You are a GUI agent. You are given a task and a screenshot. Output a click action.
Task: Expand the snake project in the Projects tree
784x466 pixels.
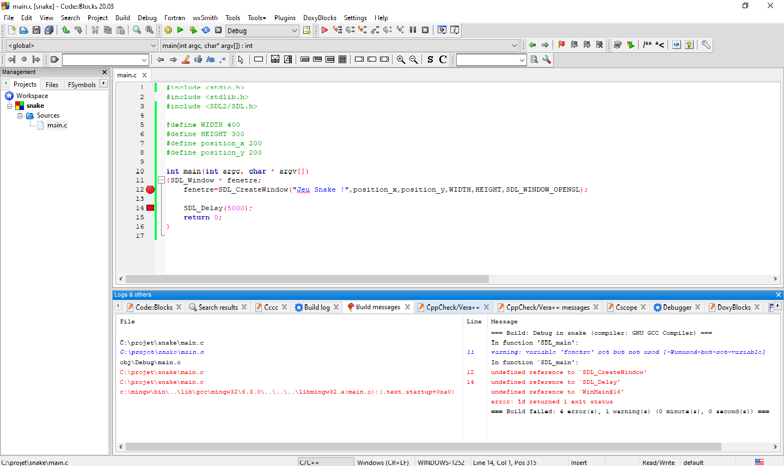(x=8, y=106)
